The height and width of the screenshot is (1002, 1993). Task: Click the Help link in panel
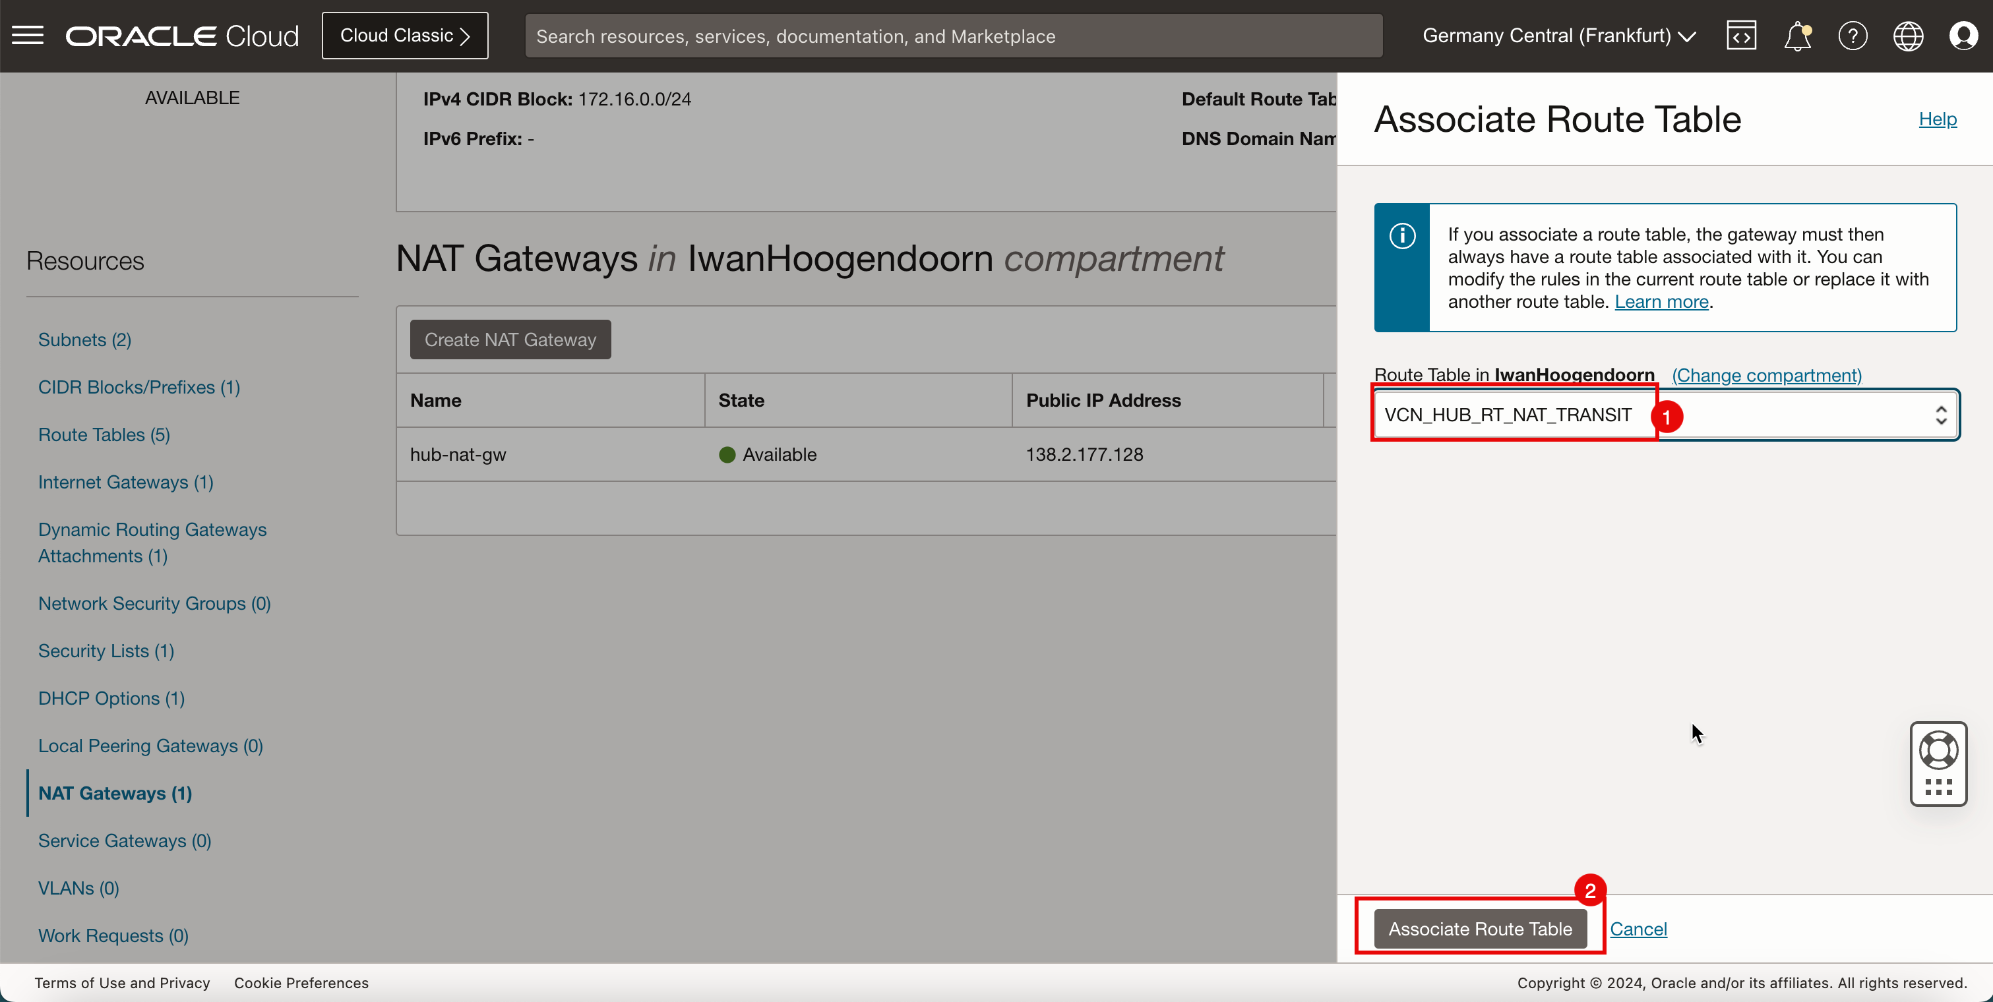1936,119
